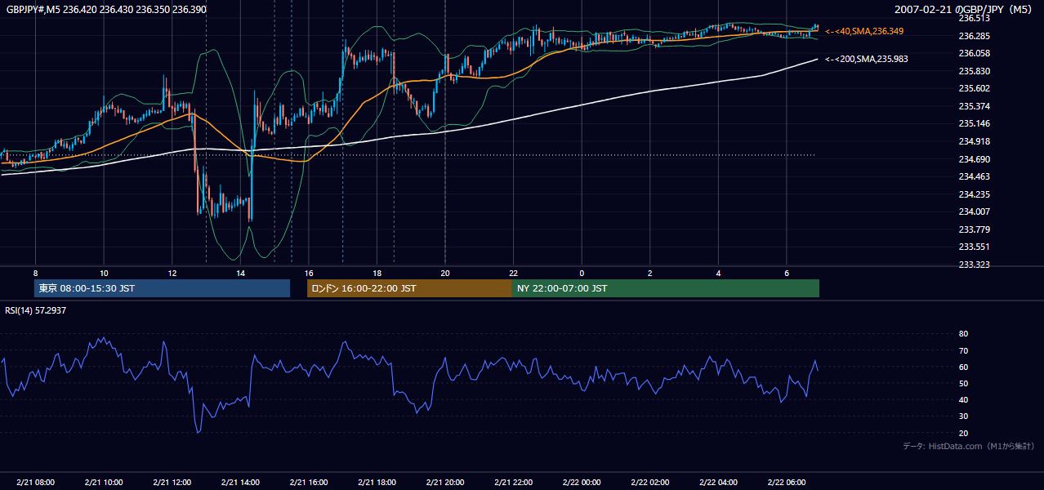Click the '2/21 10:00' date label
Viewport: 1044px width, 490px height.
click(104, 483)
